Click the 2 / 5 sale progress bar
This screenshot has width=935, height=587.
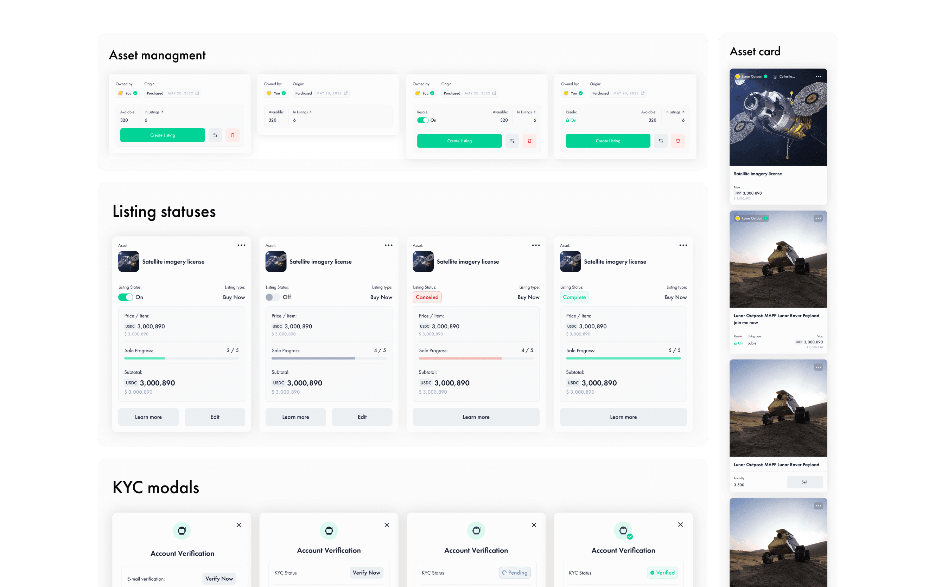click(x=181, y=358)
